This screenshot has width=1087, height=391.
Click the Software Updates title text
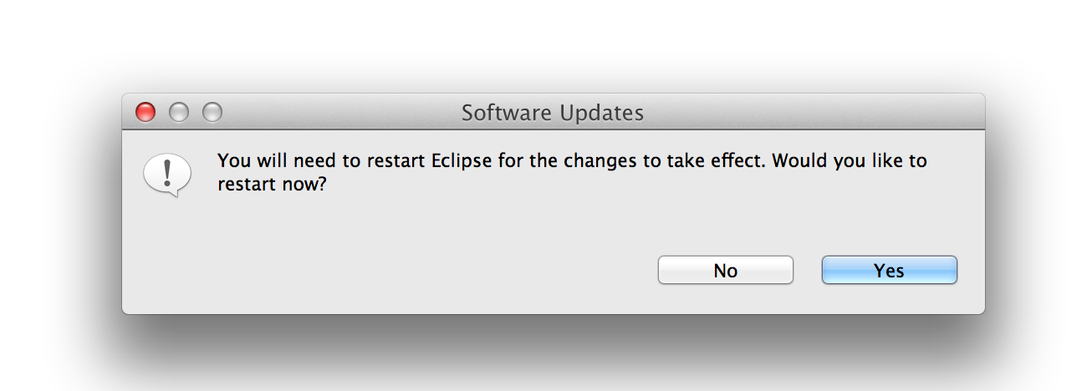tap(553, 113)
